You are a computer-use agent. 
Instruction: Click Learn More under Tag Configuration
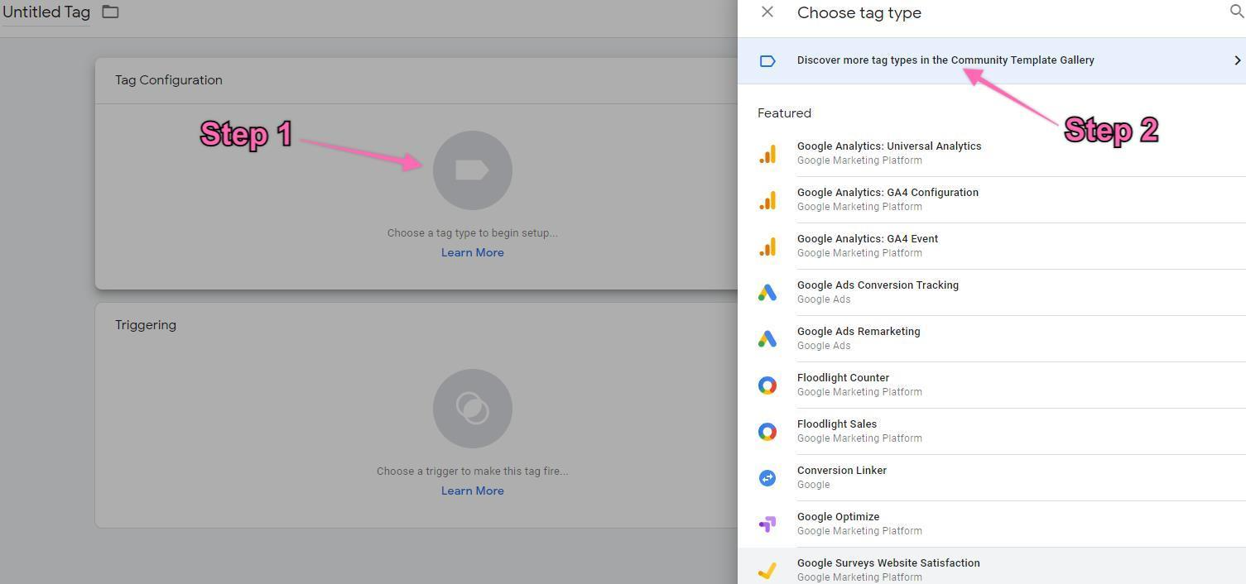click(x=472, y=253)
